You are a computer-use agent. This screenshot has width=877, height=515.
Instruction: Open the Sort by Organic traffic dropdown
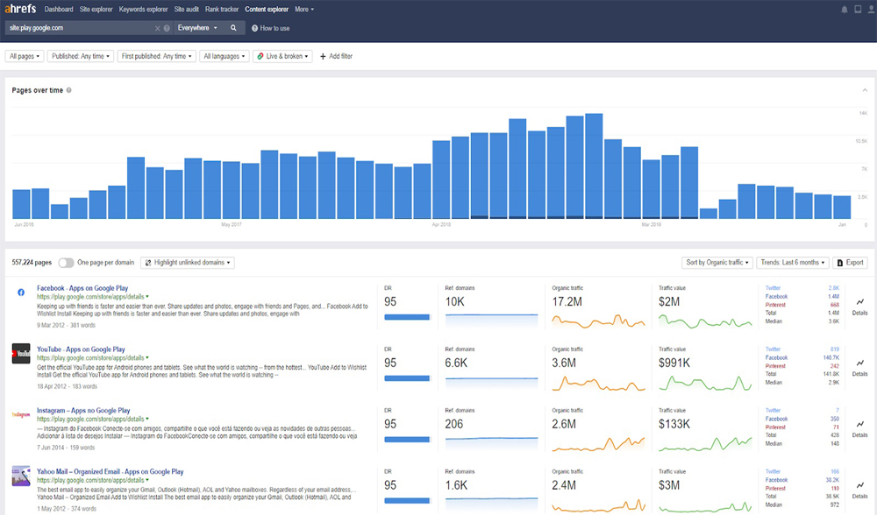tap(717, 263)
